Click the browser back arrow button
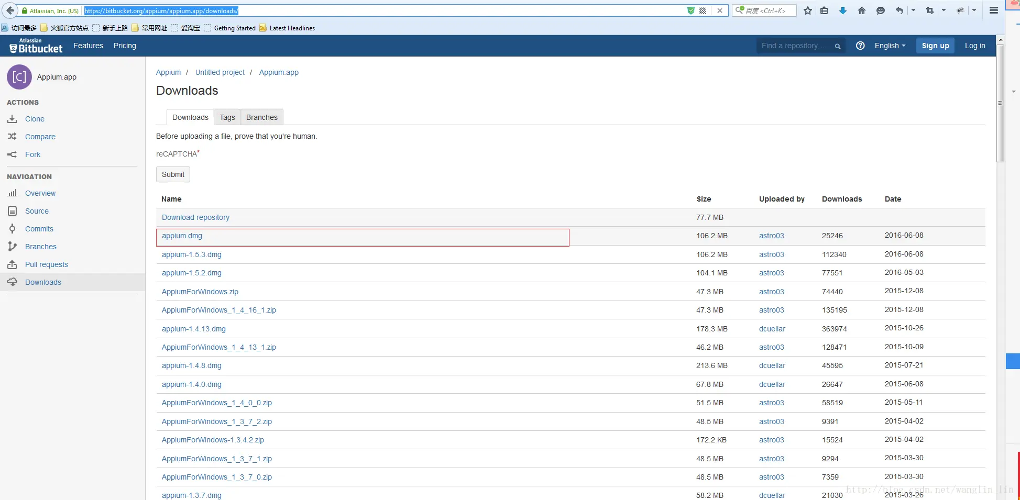 tap(10, 10)
